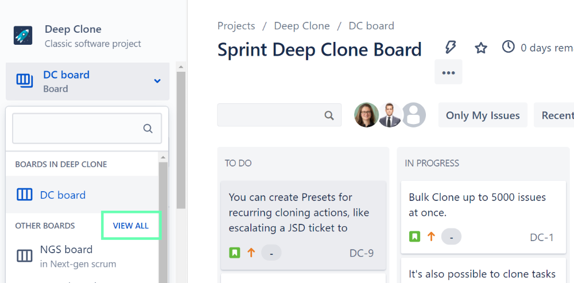
Task: Click the green story icon on DC-1
Action: [x=414, y=237]
